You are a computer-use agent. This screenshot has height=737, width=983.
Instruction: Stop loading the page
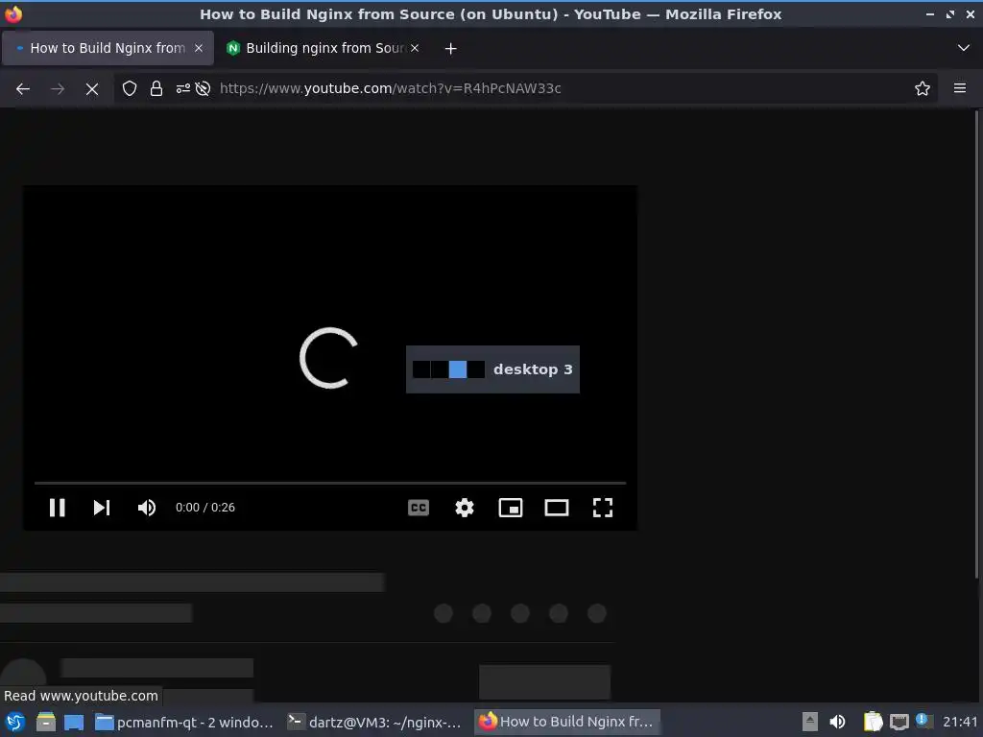92,89
